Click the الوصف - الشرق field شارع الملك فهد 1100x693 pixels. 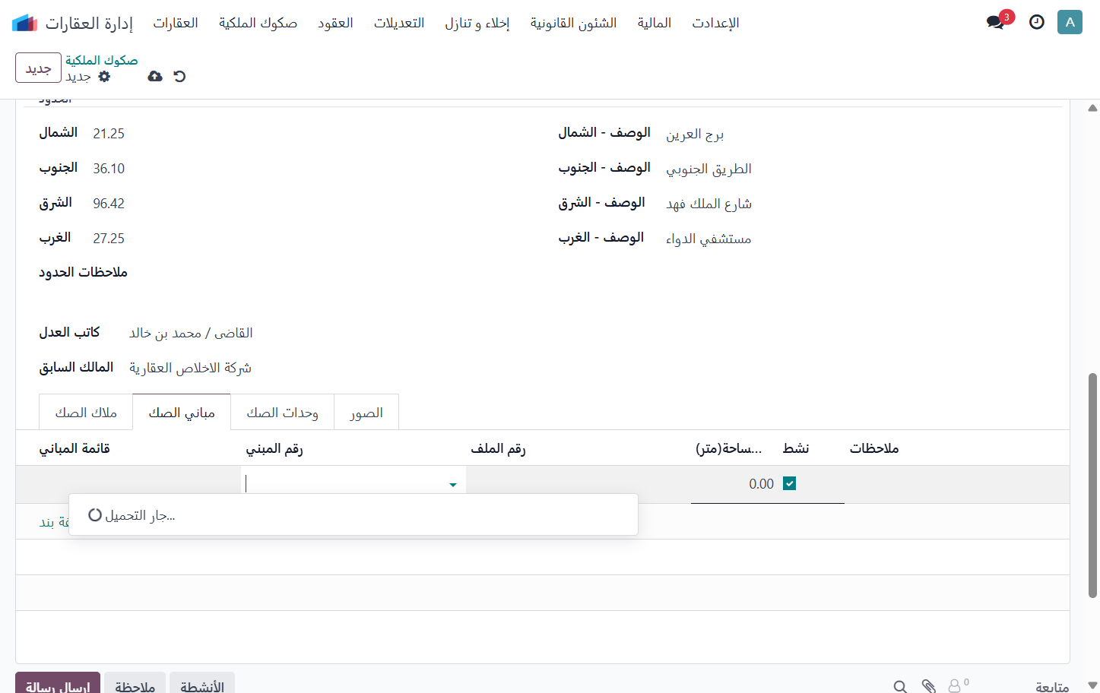(709, 204)
